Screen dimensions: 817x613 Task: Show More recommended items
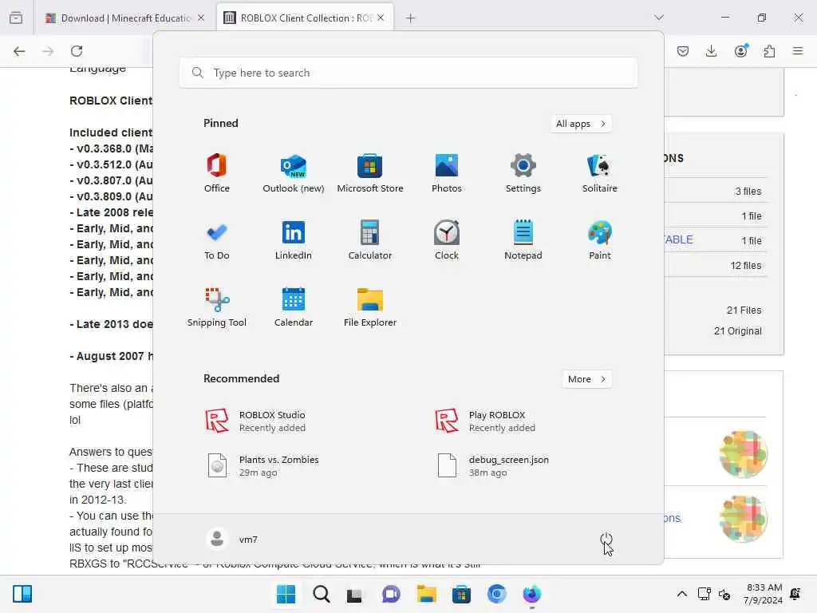tap(586, 379)
